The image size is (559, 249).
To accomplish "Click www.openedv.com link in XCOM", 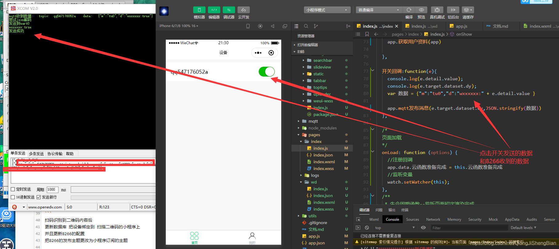I will click(45, 207).
